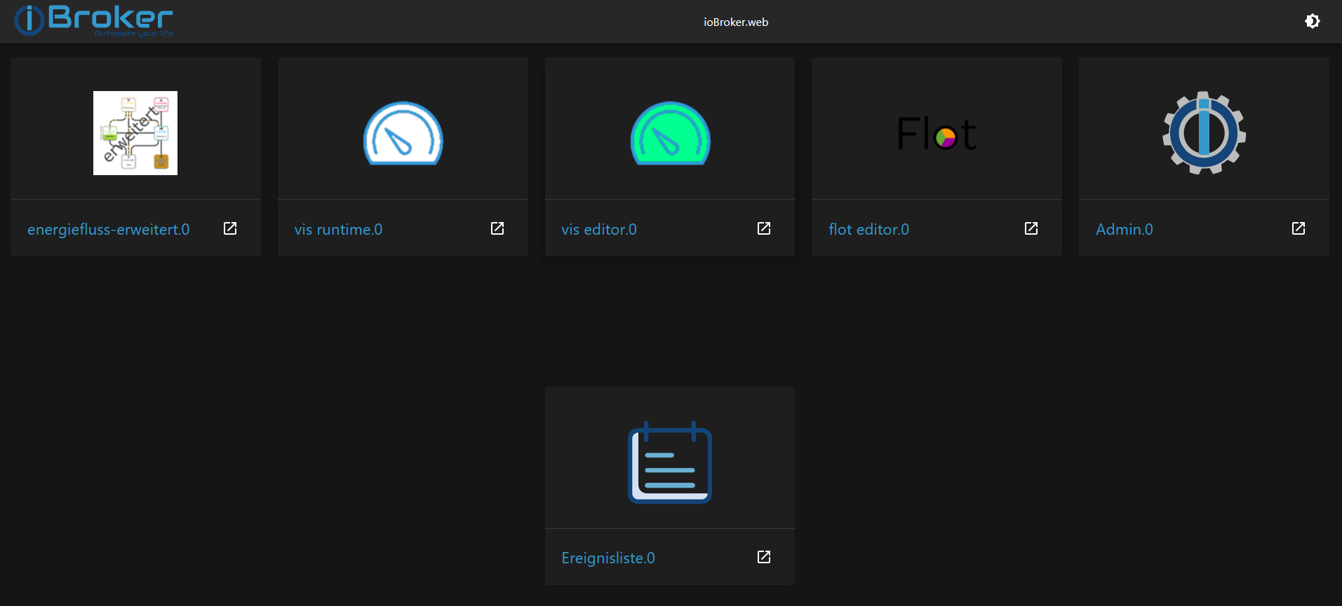This screenshot has width=1342, height=606.
Task: Open vis editor.0 external link icon
Action: [x=764, y=228]
